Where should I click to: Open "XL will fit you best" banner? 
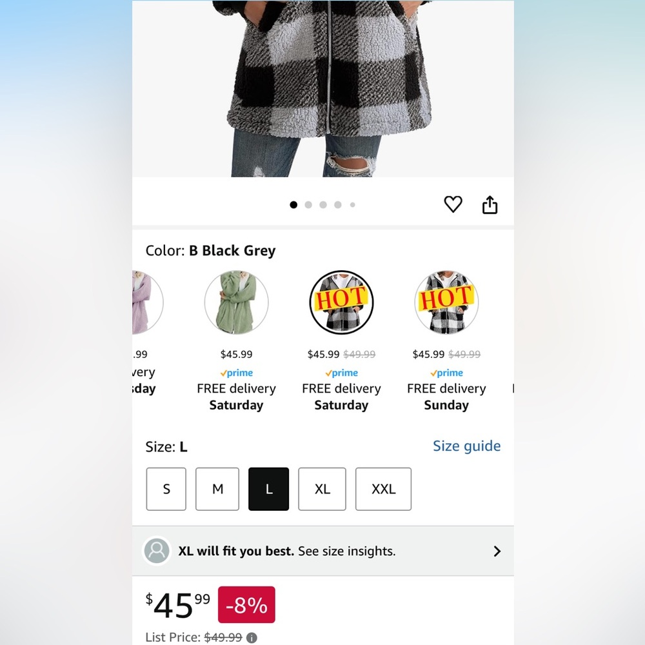click(x=287, y=551)
